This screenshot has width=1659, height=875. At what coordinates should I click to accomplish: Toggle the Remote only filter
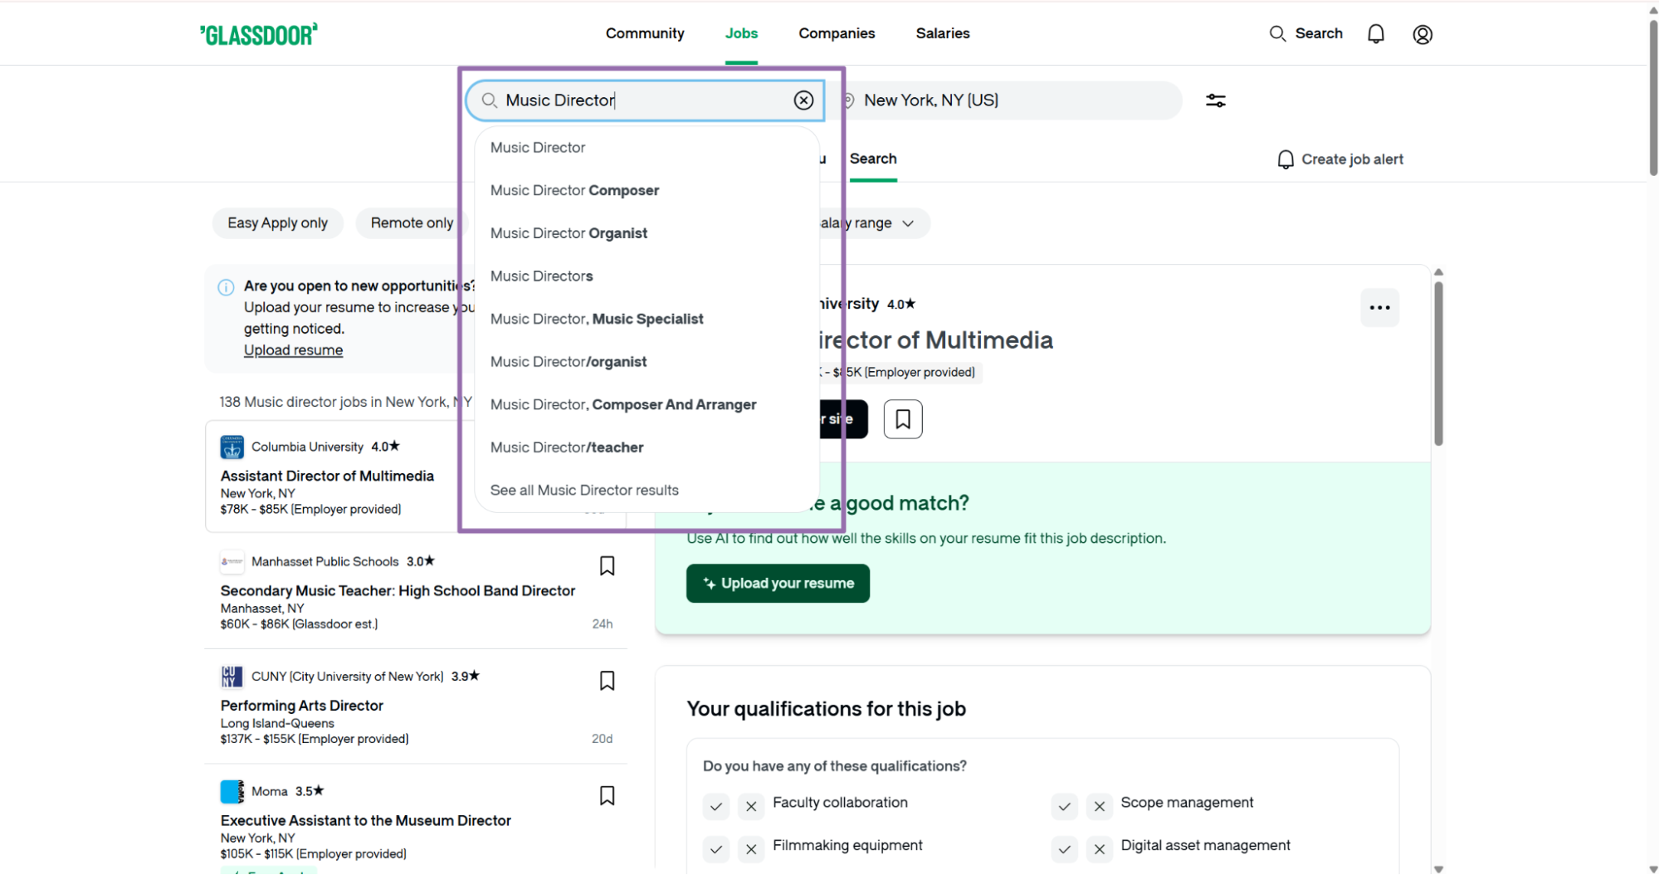click(412, 223)
